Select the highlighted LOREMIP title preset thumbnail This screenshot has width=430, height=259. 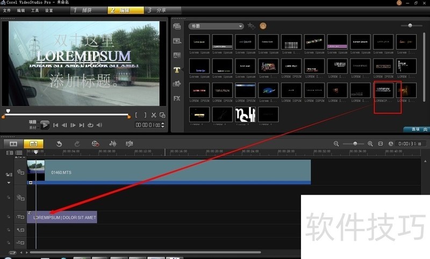coord(383,90)
